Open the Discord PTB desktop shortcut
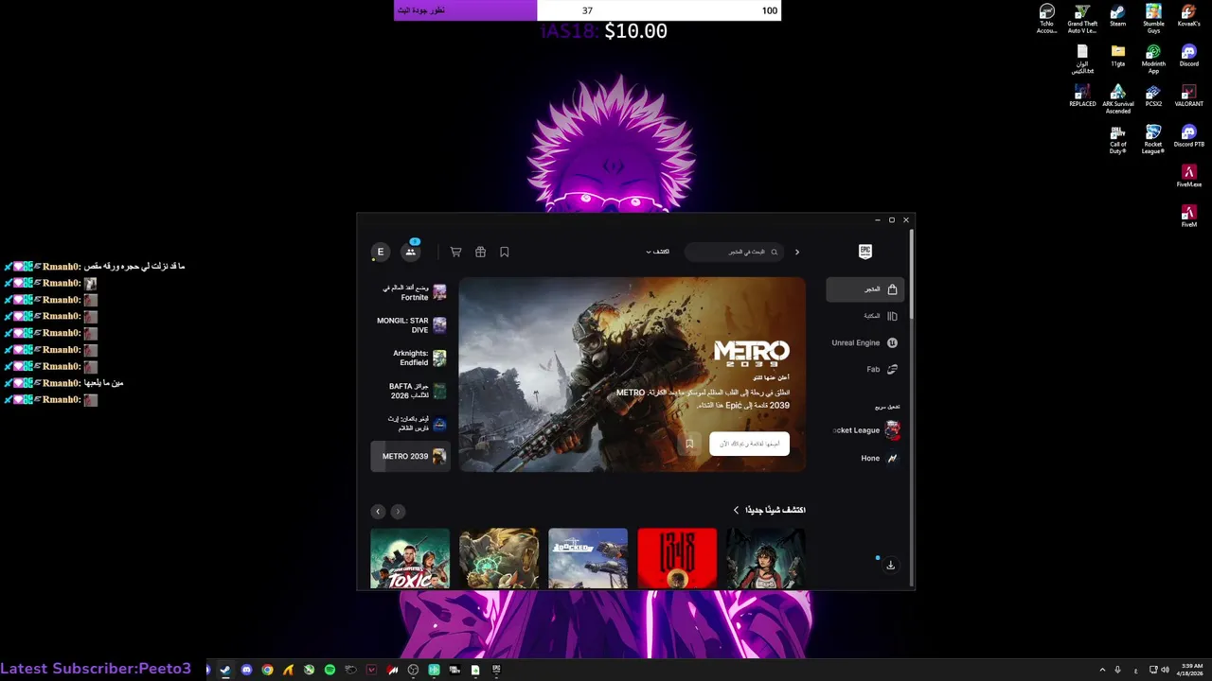Viewport: 1212px width, 681px height. click(1189, 136)
